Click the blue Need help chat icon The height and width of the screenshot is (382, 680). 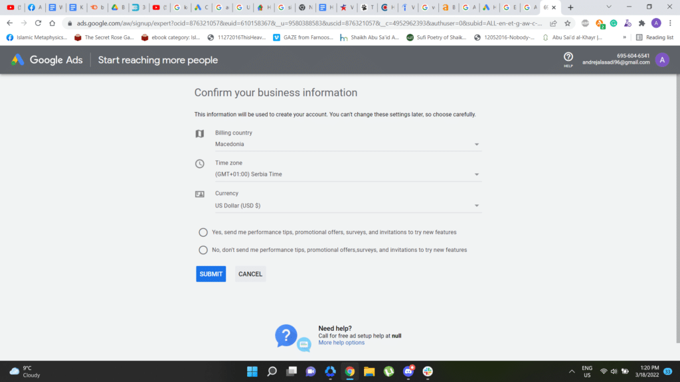[287, 336]
